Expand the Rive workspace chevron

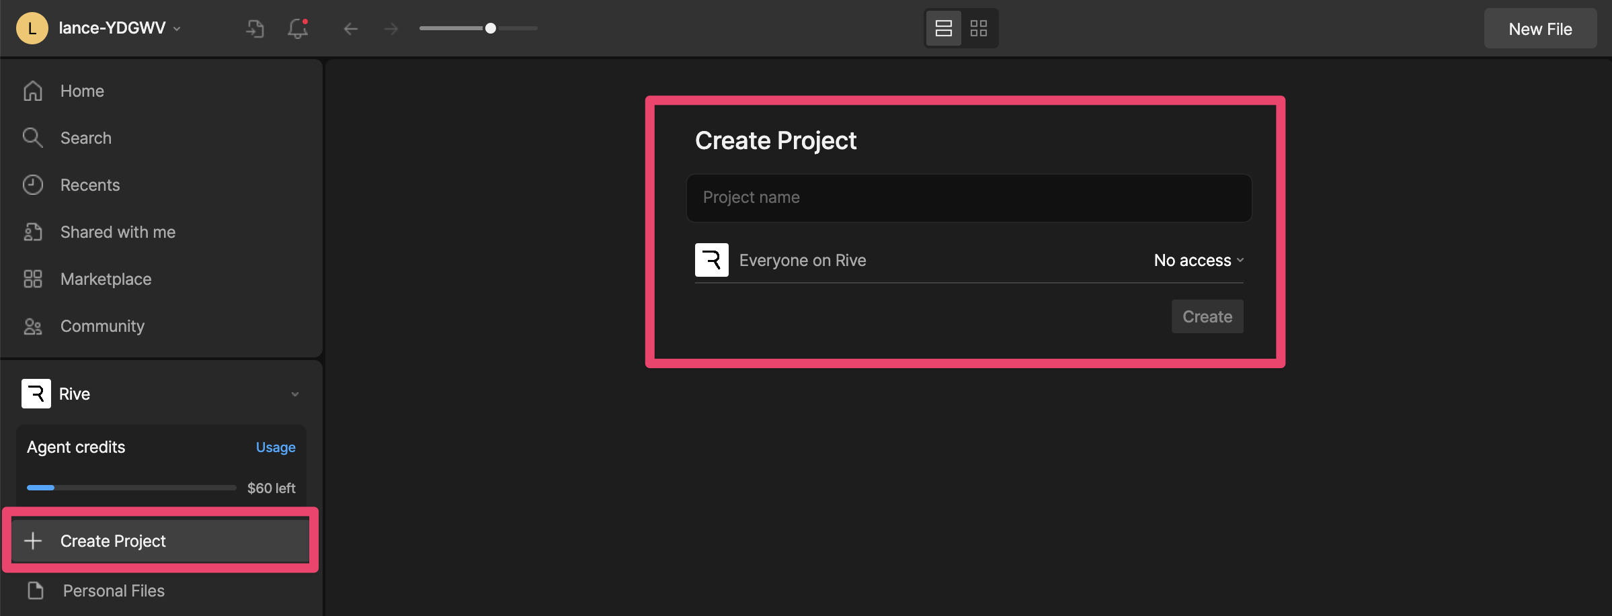pos(295,394)
